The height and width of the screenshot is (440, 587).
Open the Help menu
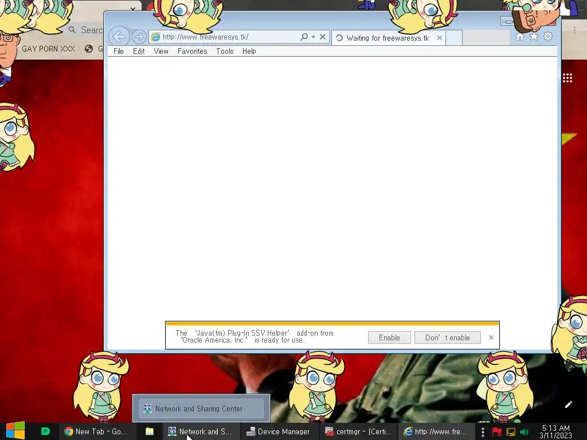[x=249, y=51]
